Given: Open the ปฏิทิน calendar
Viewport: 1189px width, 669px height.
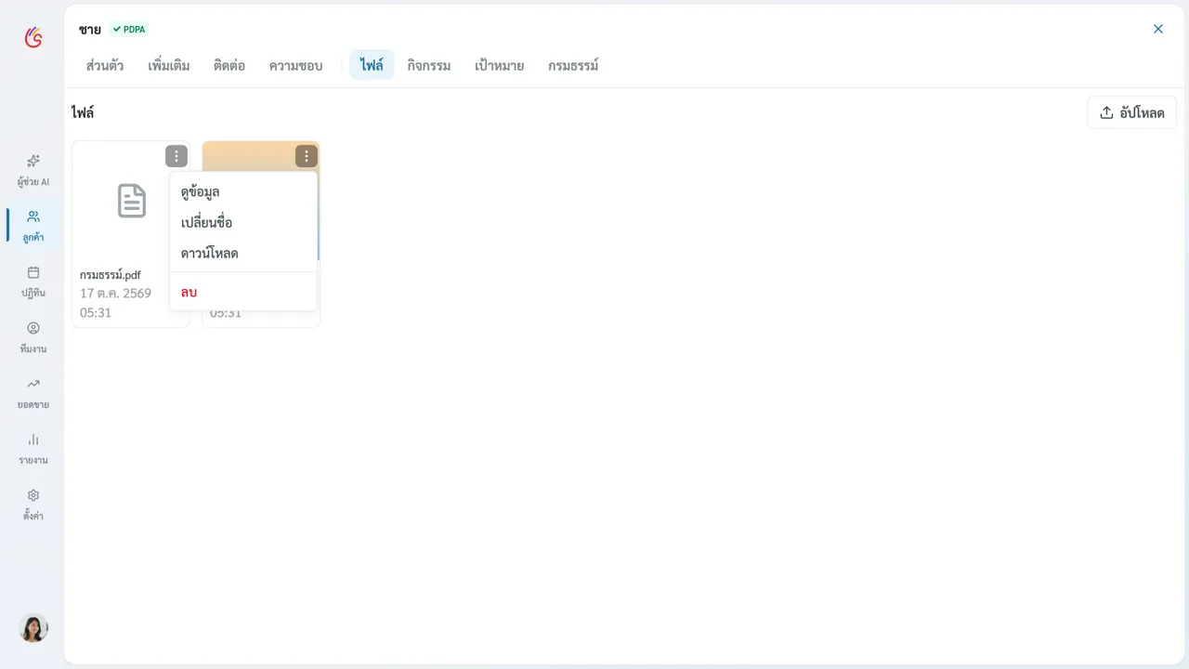Looking at the screenshot, I should 33,282.
